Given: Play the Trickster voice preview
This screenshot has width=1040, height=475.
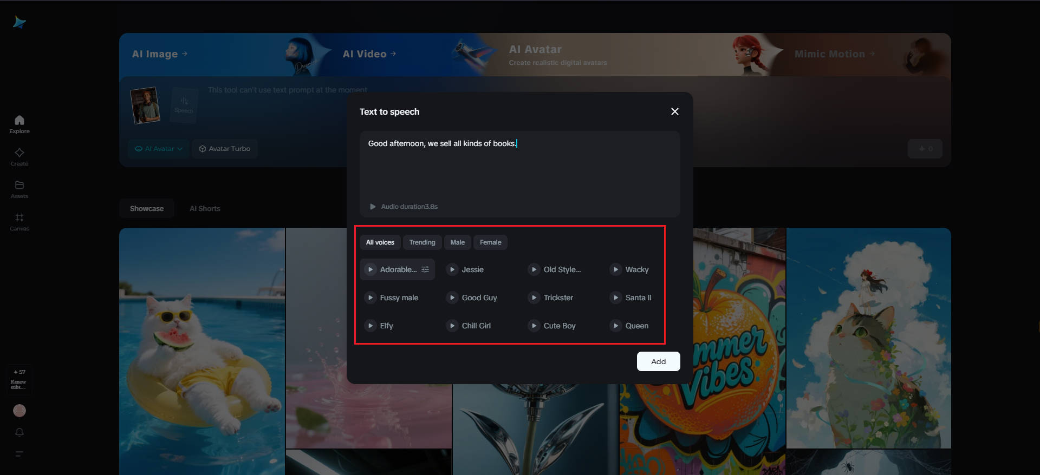Looking at the screenshot, I should (534, 298).
